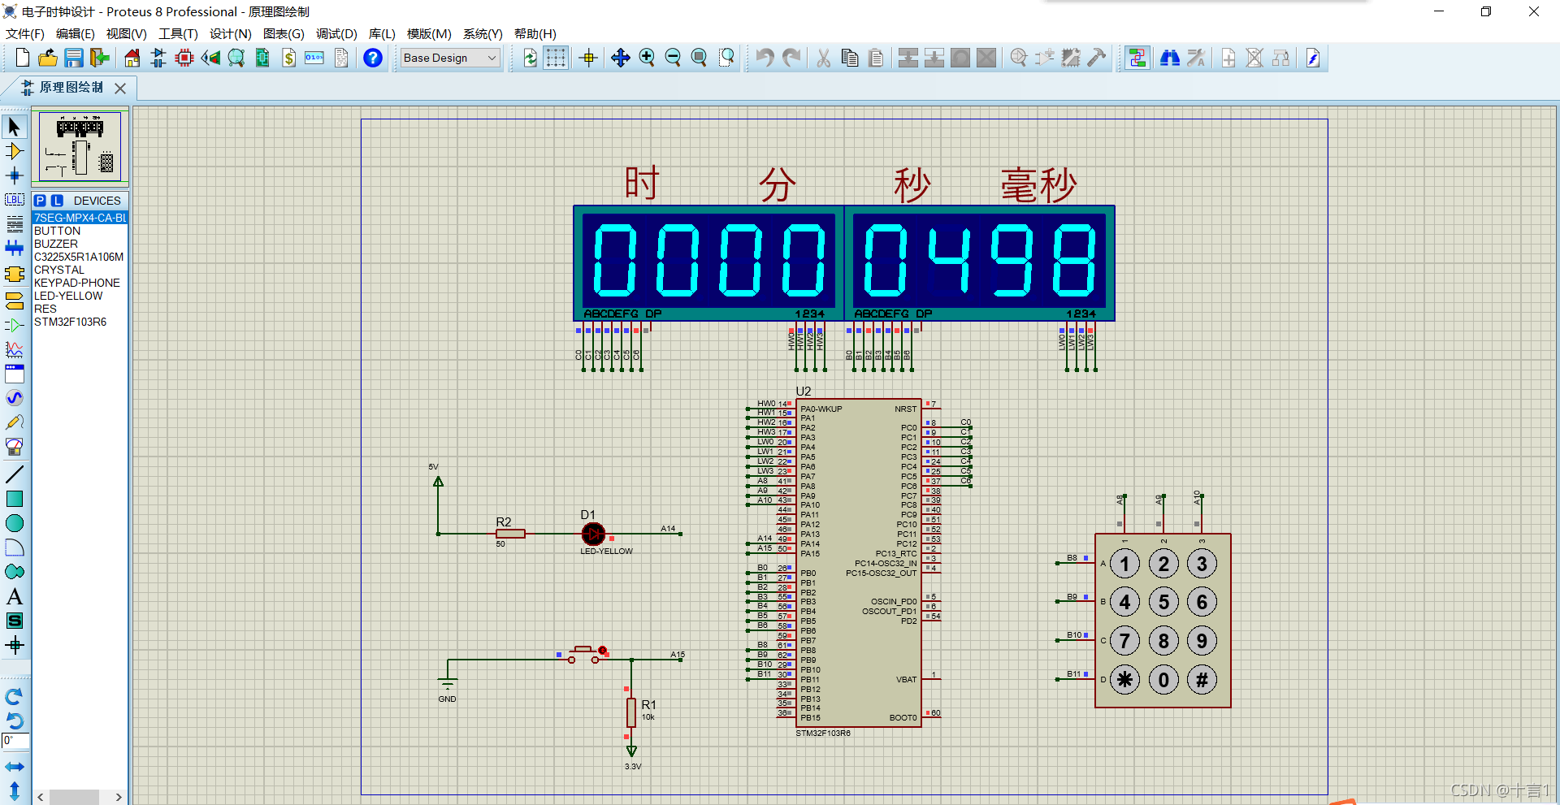The image size is (1560, 805).
Task: Toggle the grid display toolbar button
Action: point(556,58)
